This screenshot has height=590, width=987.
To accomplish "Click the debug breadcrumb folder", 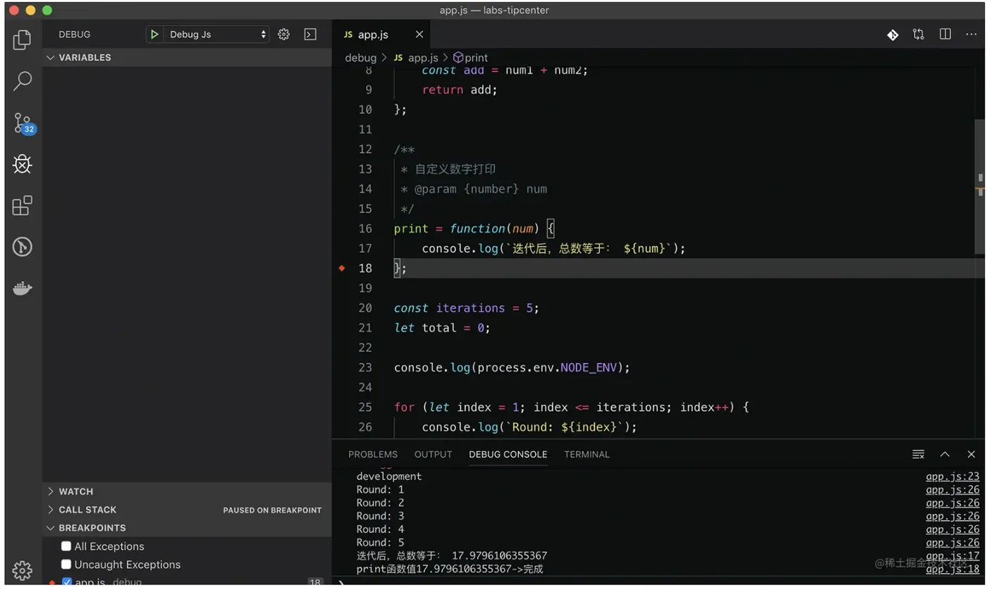I will (x=361, y=58).
